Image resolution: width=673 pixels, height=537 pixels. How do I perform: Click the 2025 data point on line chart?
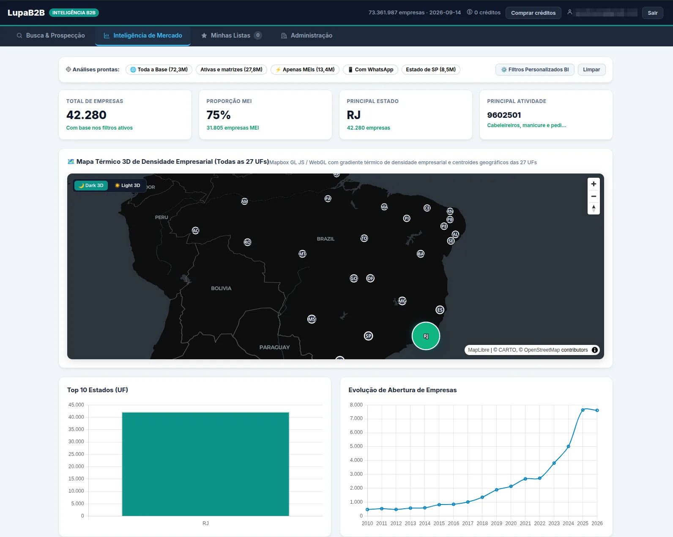583,410
